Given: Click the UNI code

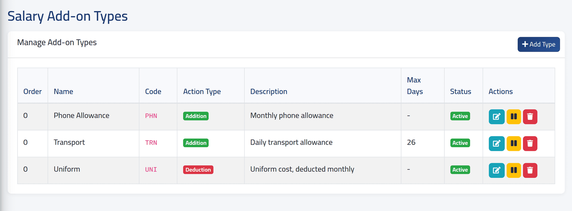Looking at the screenshot, I should tap(151, 170).
